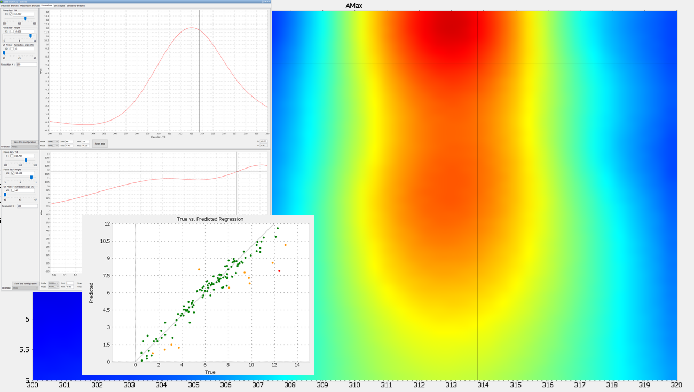The height and width of the screenshot is (392, 694).
Task: Switch to the Database analysis tab
Action: click(10, 6)
